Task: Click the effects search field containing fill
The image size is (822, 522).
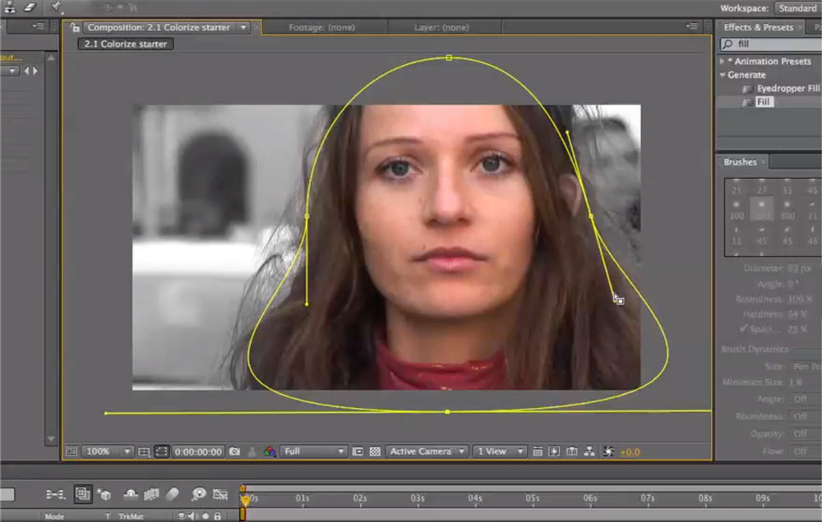Action: coord(771,44)
